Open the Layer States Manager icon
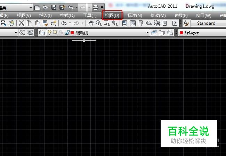 170,33
